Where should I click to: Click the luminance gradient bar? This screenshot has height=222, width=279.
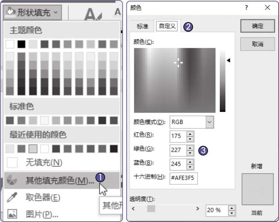(222, 81)
